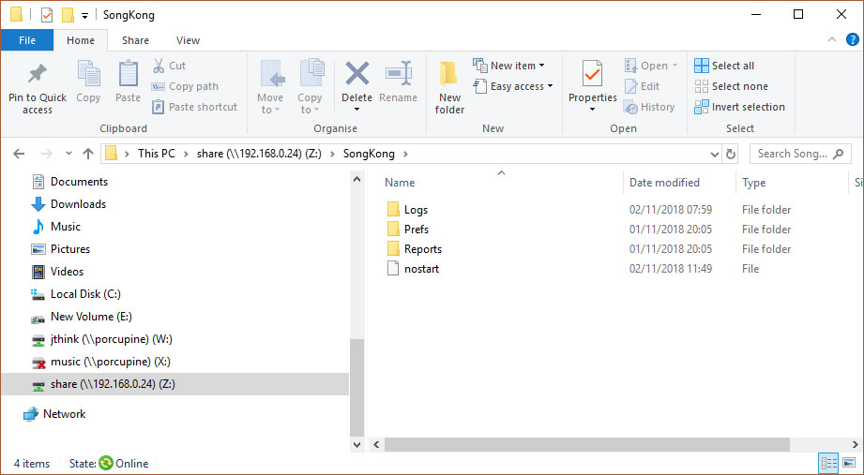Open Network in navigation pane
864x475 pixels.
point(54,414)
